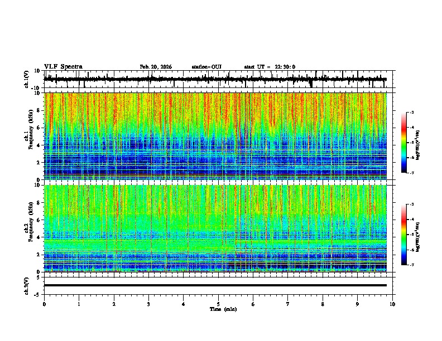Click the "-3" label atop ch.1 colorbar
This screenshot has width=442, height=341.
pyautogui.click(x=411, y=112)
